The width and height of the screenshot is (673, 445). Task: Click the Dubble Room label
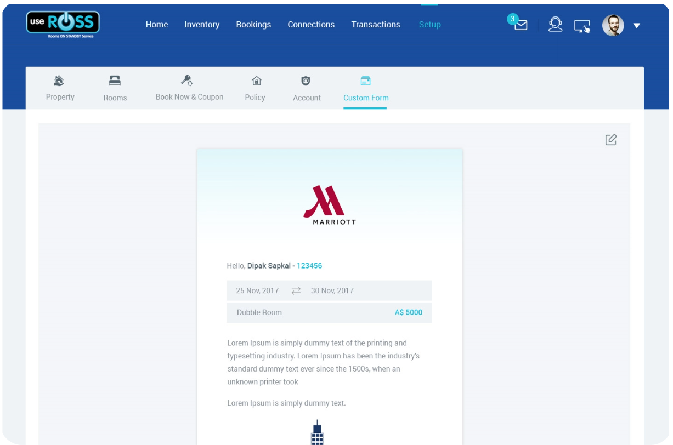[259, 312]
